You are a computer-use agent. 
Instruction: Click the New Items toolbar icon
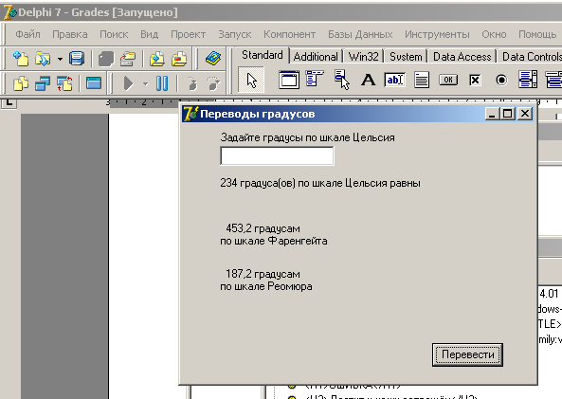coord(21,59)
